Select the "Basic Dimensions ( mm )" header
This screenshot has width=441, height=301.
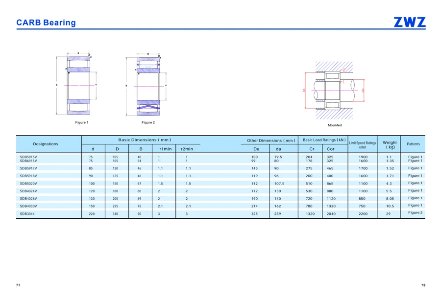tap(145, 139)
